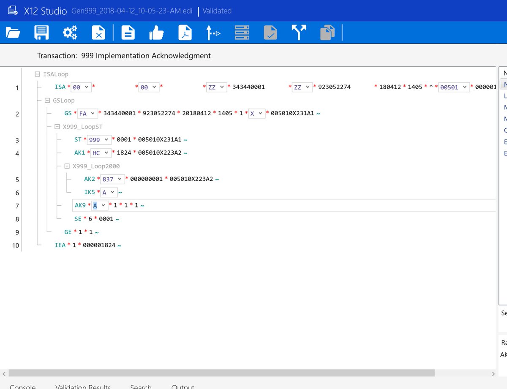Screen dimensions: 507x389
Task: Click the 180412 date in ISA row
Action: (390, 87)
